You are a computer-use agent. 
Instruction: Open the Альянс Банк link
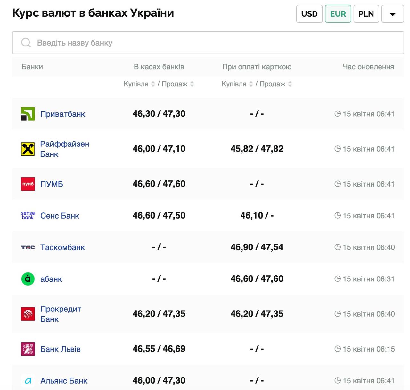tap(64, 381)
